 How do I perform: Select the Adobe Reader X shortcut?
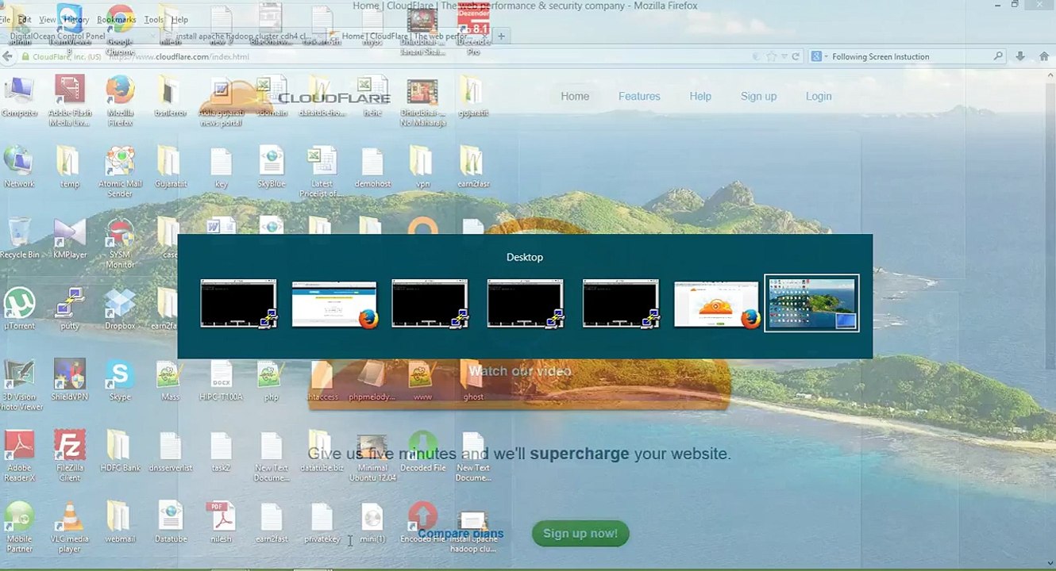coord(19,456)
